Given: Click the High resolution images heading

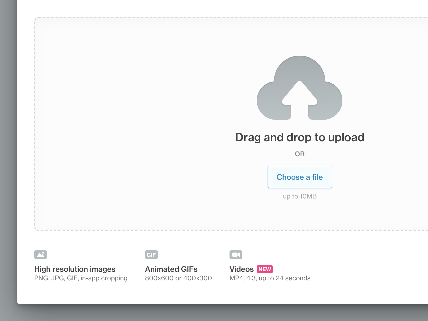Looking at the screenshot, I should point(75,269).
